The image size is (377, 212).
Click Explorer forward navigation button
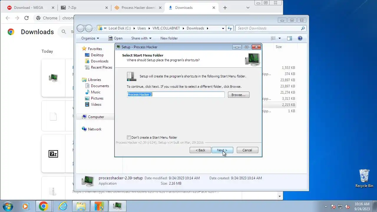coord(89,28)
